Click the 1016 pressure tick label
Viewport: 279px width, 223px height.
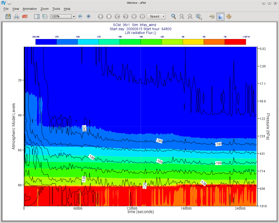[263, 206]
